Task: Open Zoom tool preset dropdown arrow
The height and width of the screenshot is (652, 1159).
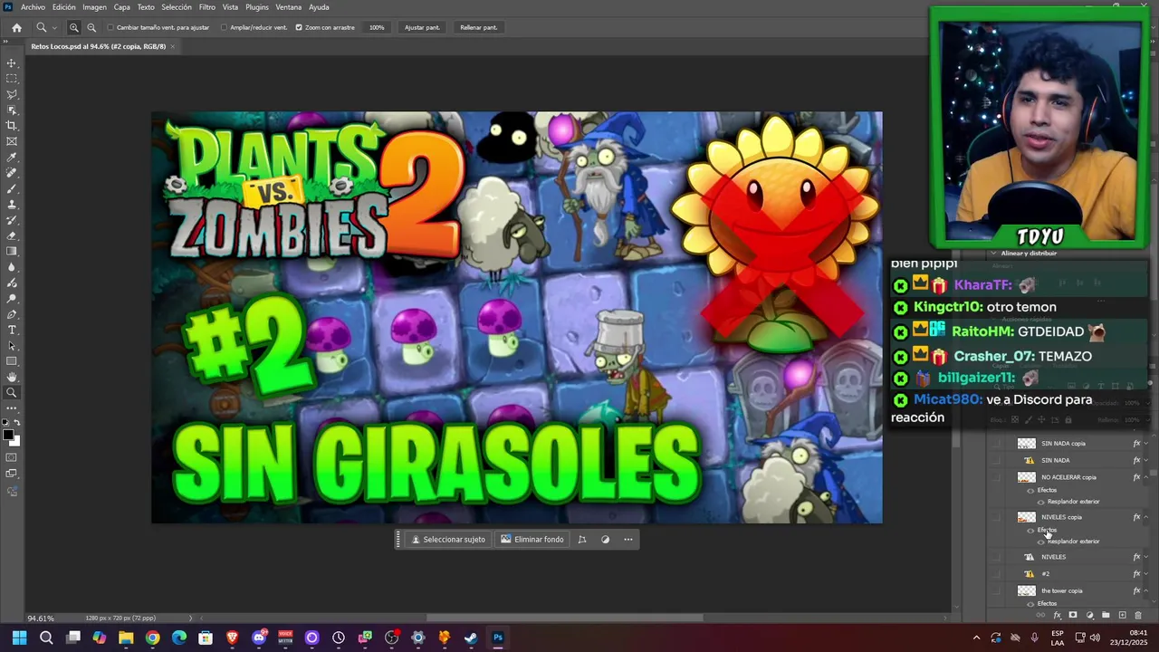Action: coord(54,28)
